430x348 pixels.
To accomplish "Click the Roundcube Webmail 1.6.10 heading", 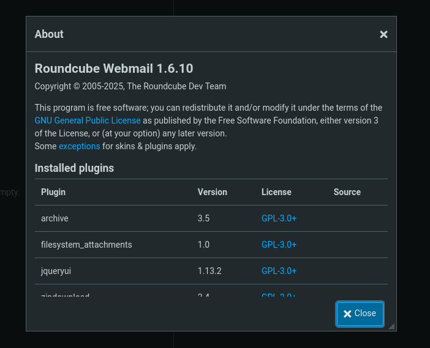I will click(x=114, y=68).
